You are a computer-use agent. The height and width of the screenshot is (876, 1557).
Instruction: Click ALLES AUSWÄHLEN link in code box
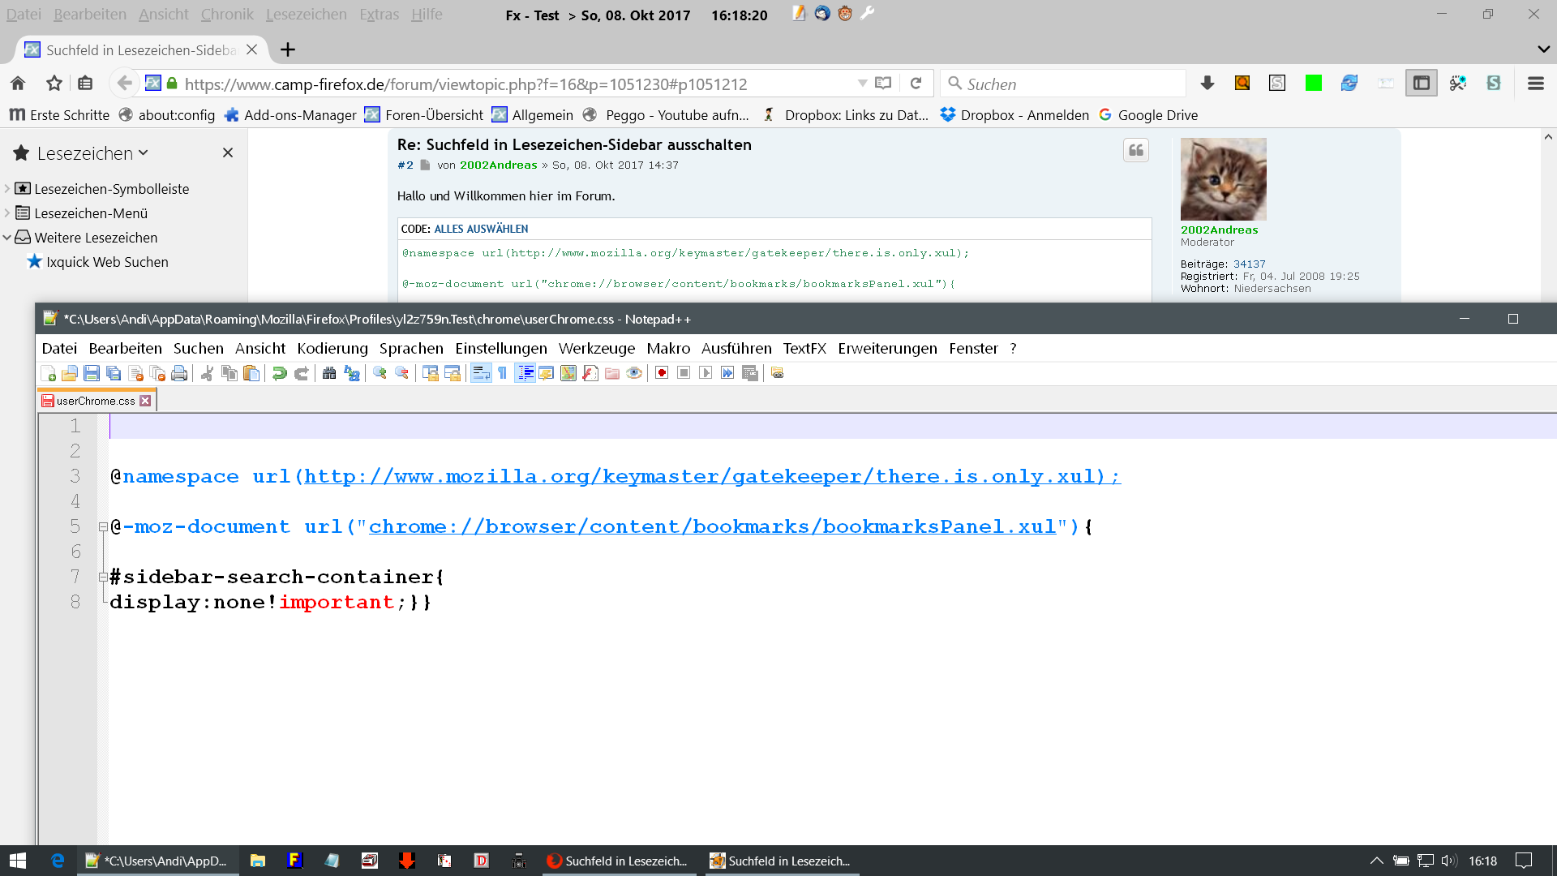pos(481,230)
